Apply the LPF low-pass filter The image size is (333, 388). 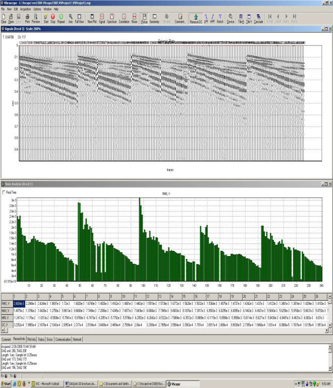[206, 19]
